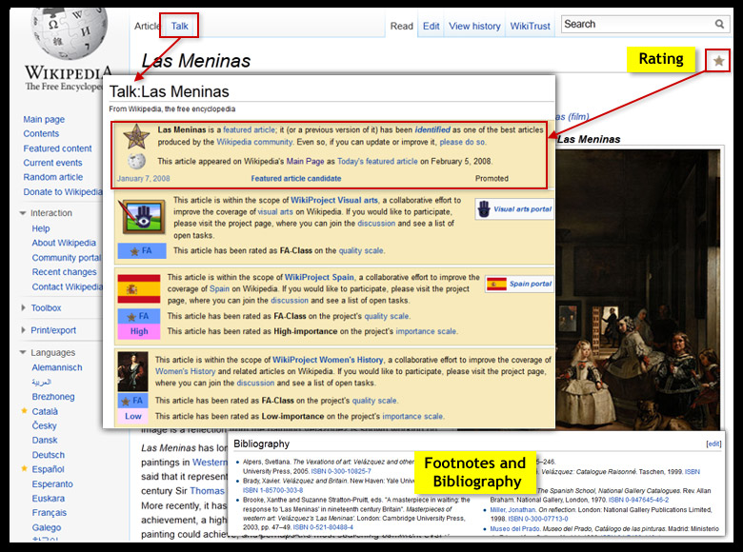Open the Edit tab
The image size is (743, 552).
click(431, 27)
